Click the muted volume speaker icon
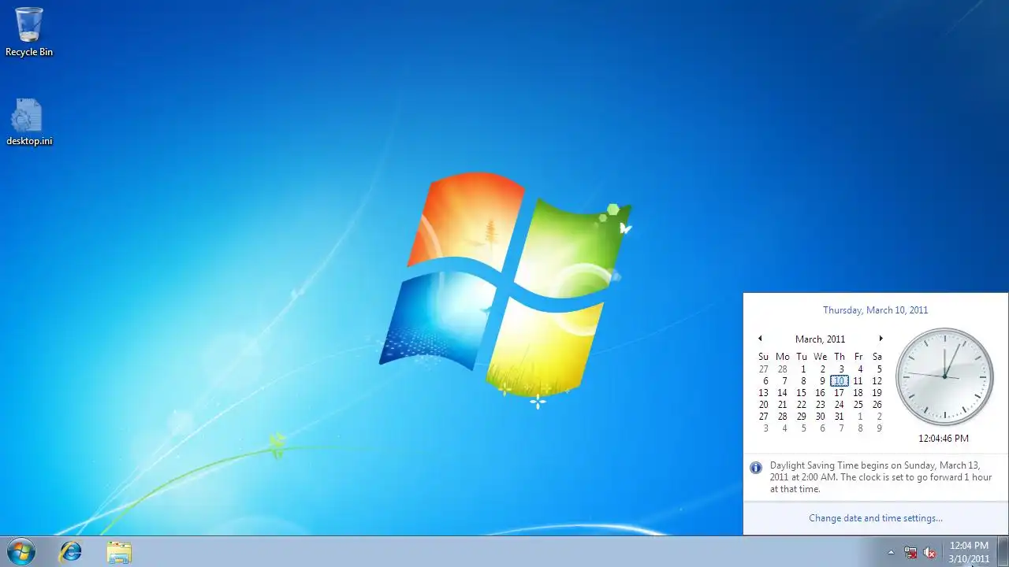The width and height of the screenshot is (1009, 567). (x=929, y=552)
